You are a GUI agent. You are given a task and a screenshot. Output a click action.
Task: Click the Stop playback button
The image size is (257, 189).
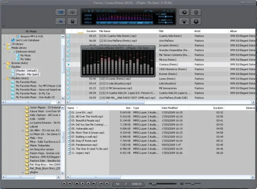pos(77,183)
